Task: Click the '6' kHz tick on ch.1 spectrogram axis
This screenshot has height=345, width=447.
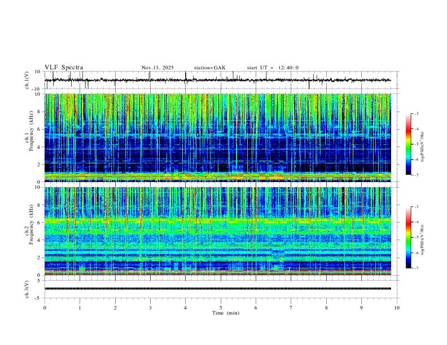Action: (40, 129)
